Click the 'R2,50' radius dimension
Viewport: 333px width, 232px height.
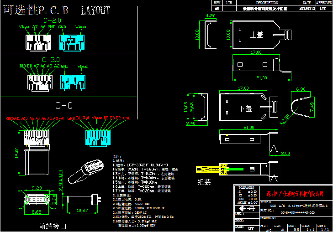point(285,120)
